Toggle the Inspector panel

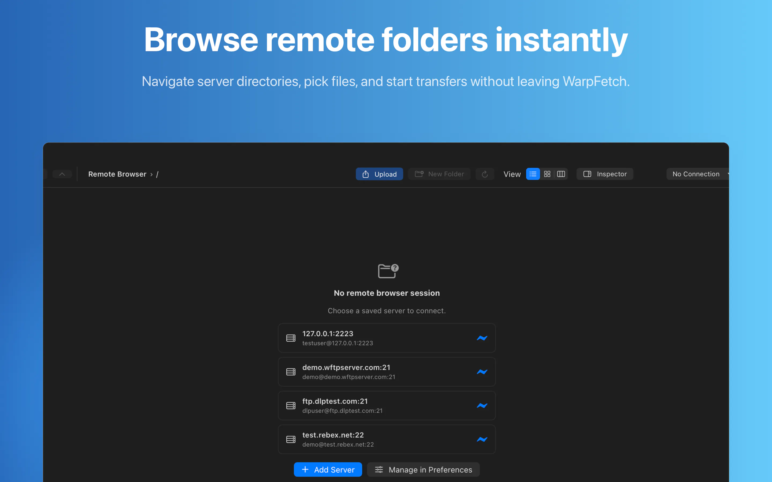(x=605, y=174)
